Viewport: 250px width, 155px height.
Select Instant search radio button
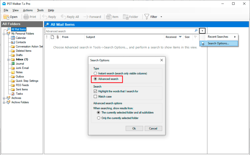95,73
